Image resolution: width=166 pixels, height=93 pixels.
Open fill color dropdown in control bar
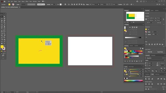click(x=11, y=5)
